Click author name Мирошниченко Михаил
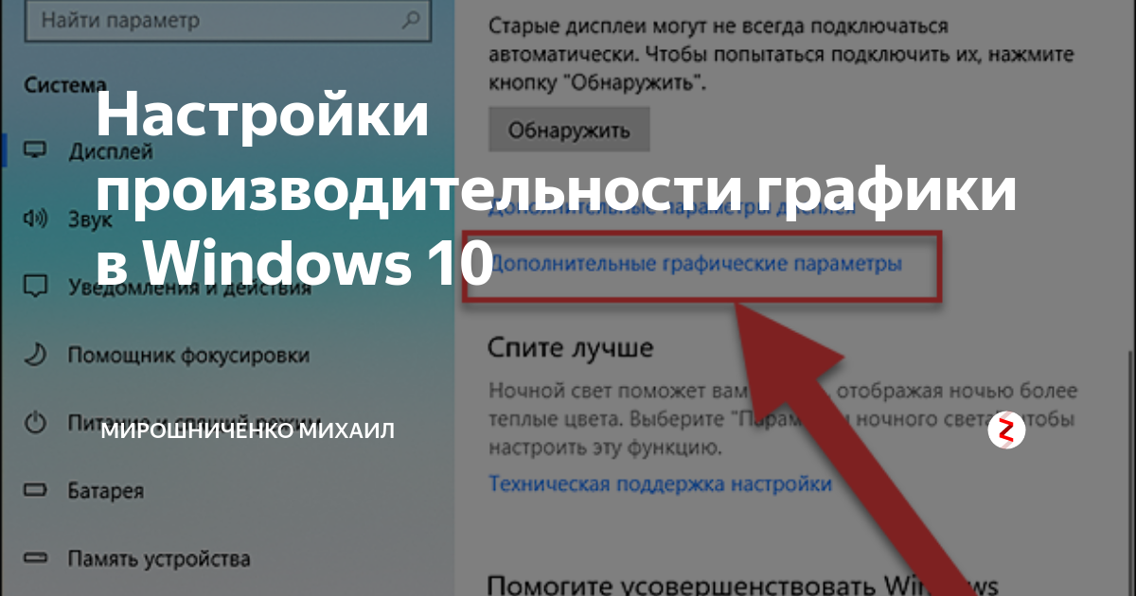This screenshot has width=1136, height=596. click(x=248, y=431)
